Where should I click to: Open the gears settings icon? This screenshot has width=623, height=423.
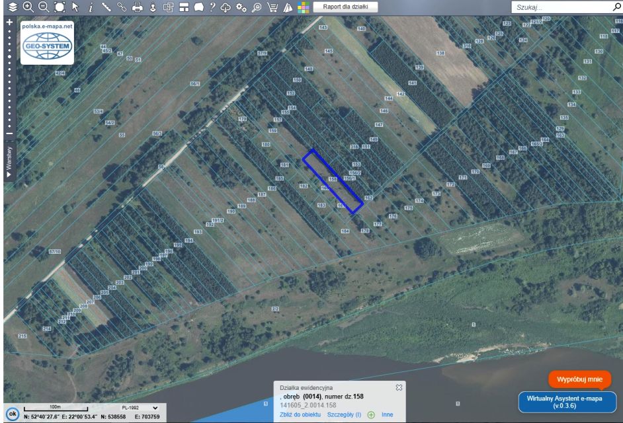[241, 7]
